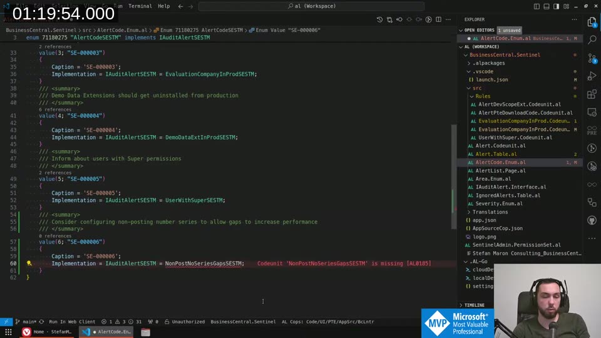Open Alert.Table.al file

496,154
